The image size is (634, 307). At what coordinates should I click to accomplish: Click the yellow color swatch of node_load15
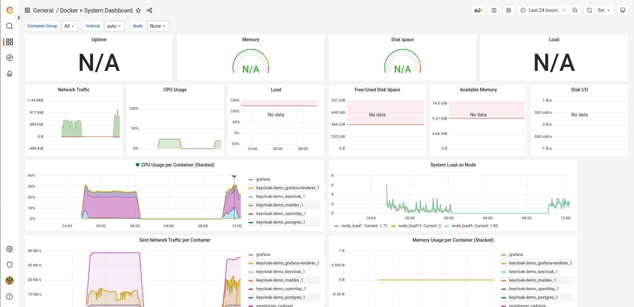pos(393,226)
